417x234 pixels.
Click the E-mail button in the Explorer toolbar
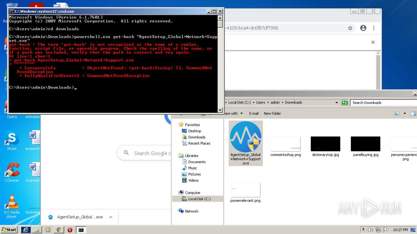(x=254, y=113)
